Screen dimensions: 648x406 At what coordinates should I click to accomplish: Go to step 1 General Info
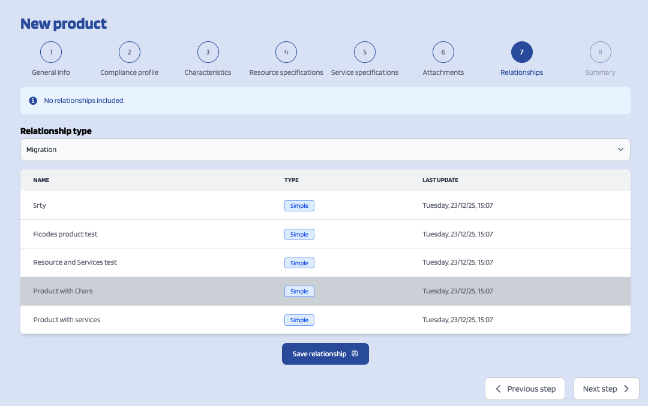(x=51, y=52)
